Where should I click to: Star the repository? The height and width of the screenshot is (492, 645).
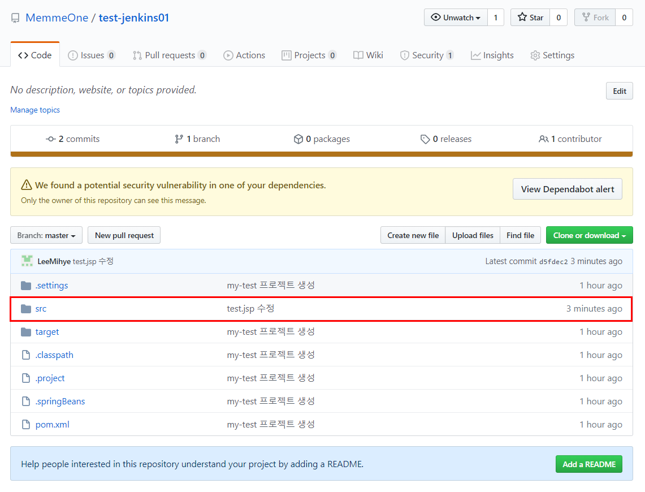(530, 18)
